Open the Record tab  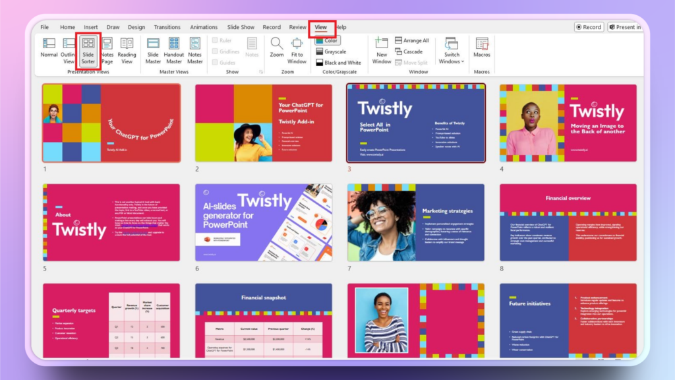point(272,27)
